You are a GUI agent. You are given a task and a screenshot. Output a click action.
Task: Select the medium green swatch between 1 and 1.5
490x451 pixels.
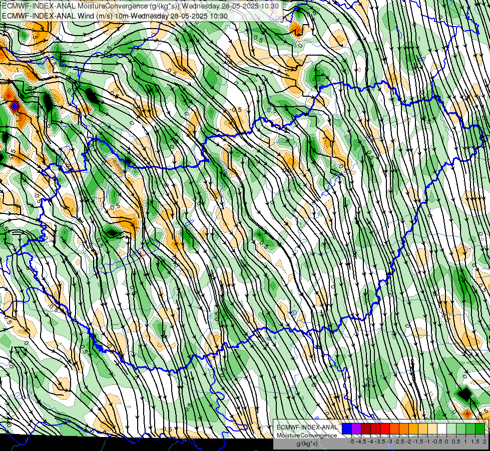[470, 428]
